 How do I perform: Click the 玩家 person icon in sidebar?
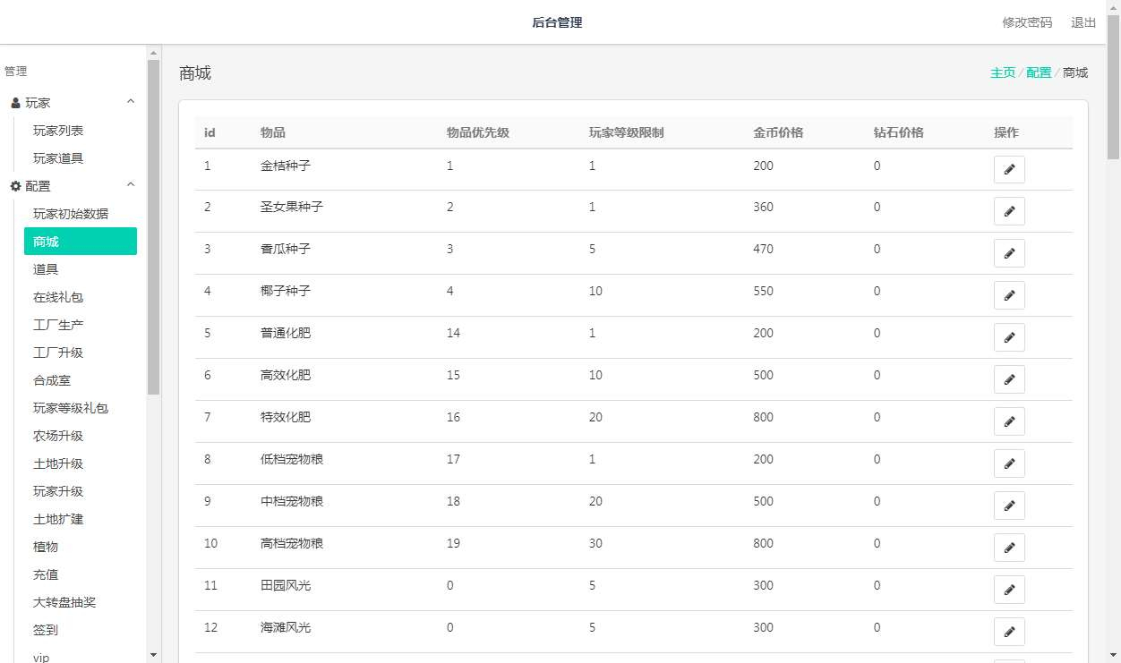pos(15,103)
